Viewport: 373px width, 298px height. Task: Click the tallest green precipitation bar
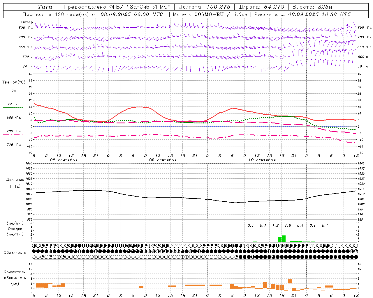[x=284, y=239]
